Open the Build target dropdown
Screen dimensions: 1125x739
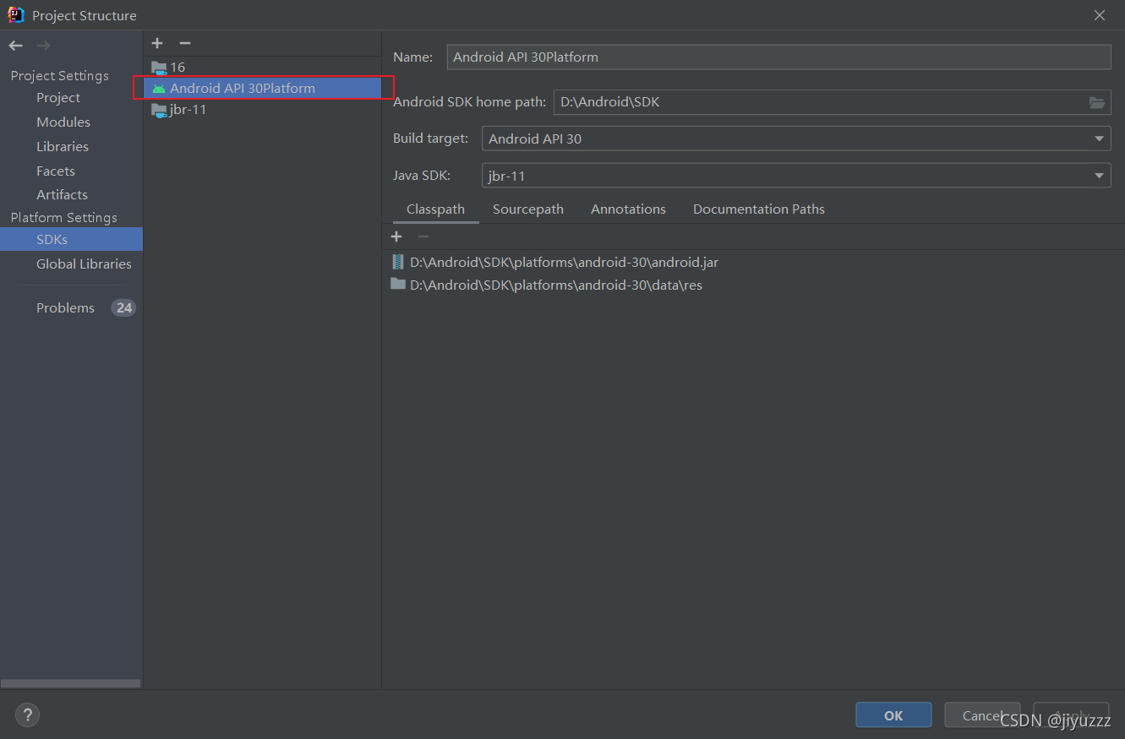796,139
